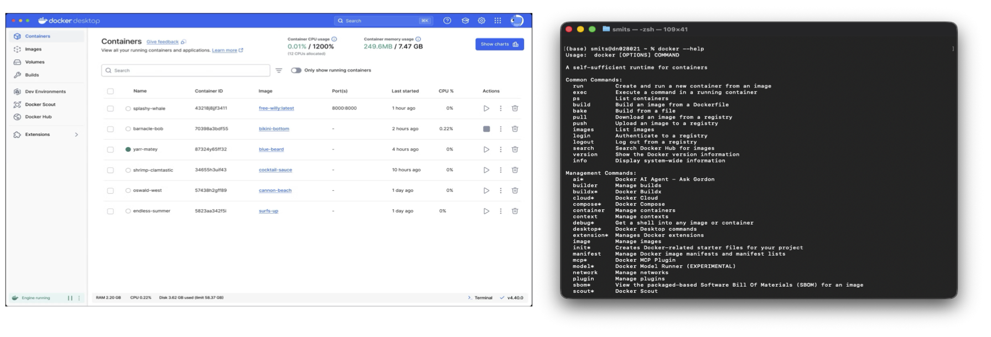
Task: Open Docker Hub in the sidebar
Action: [46, 117]
